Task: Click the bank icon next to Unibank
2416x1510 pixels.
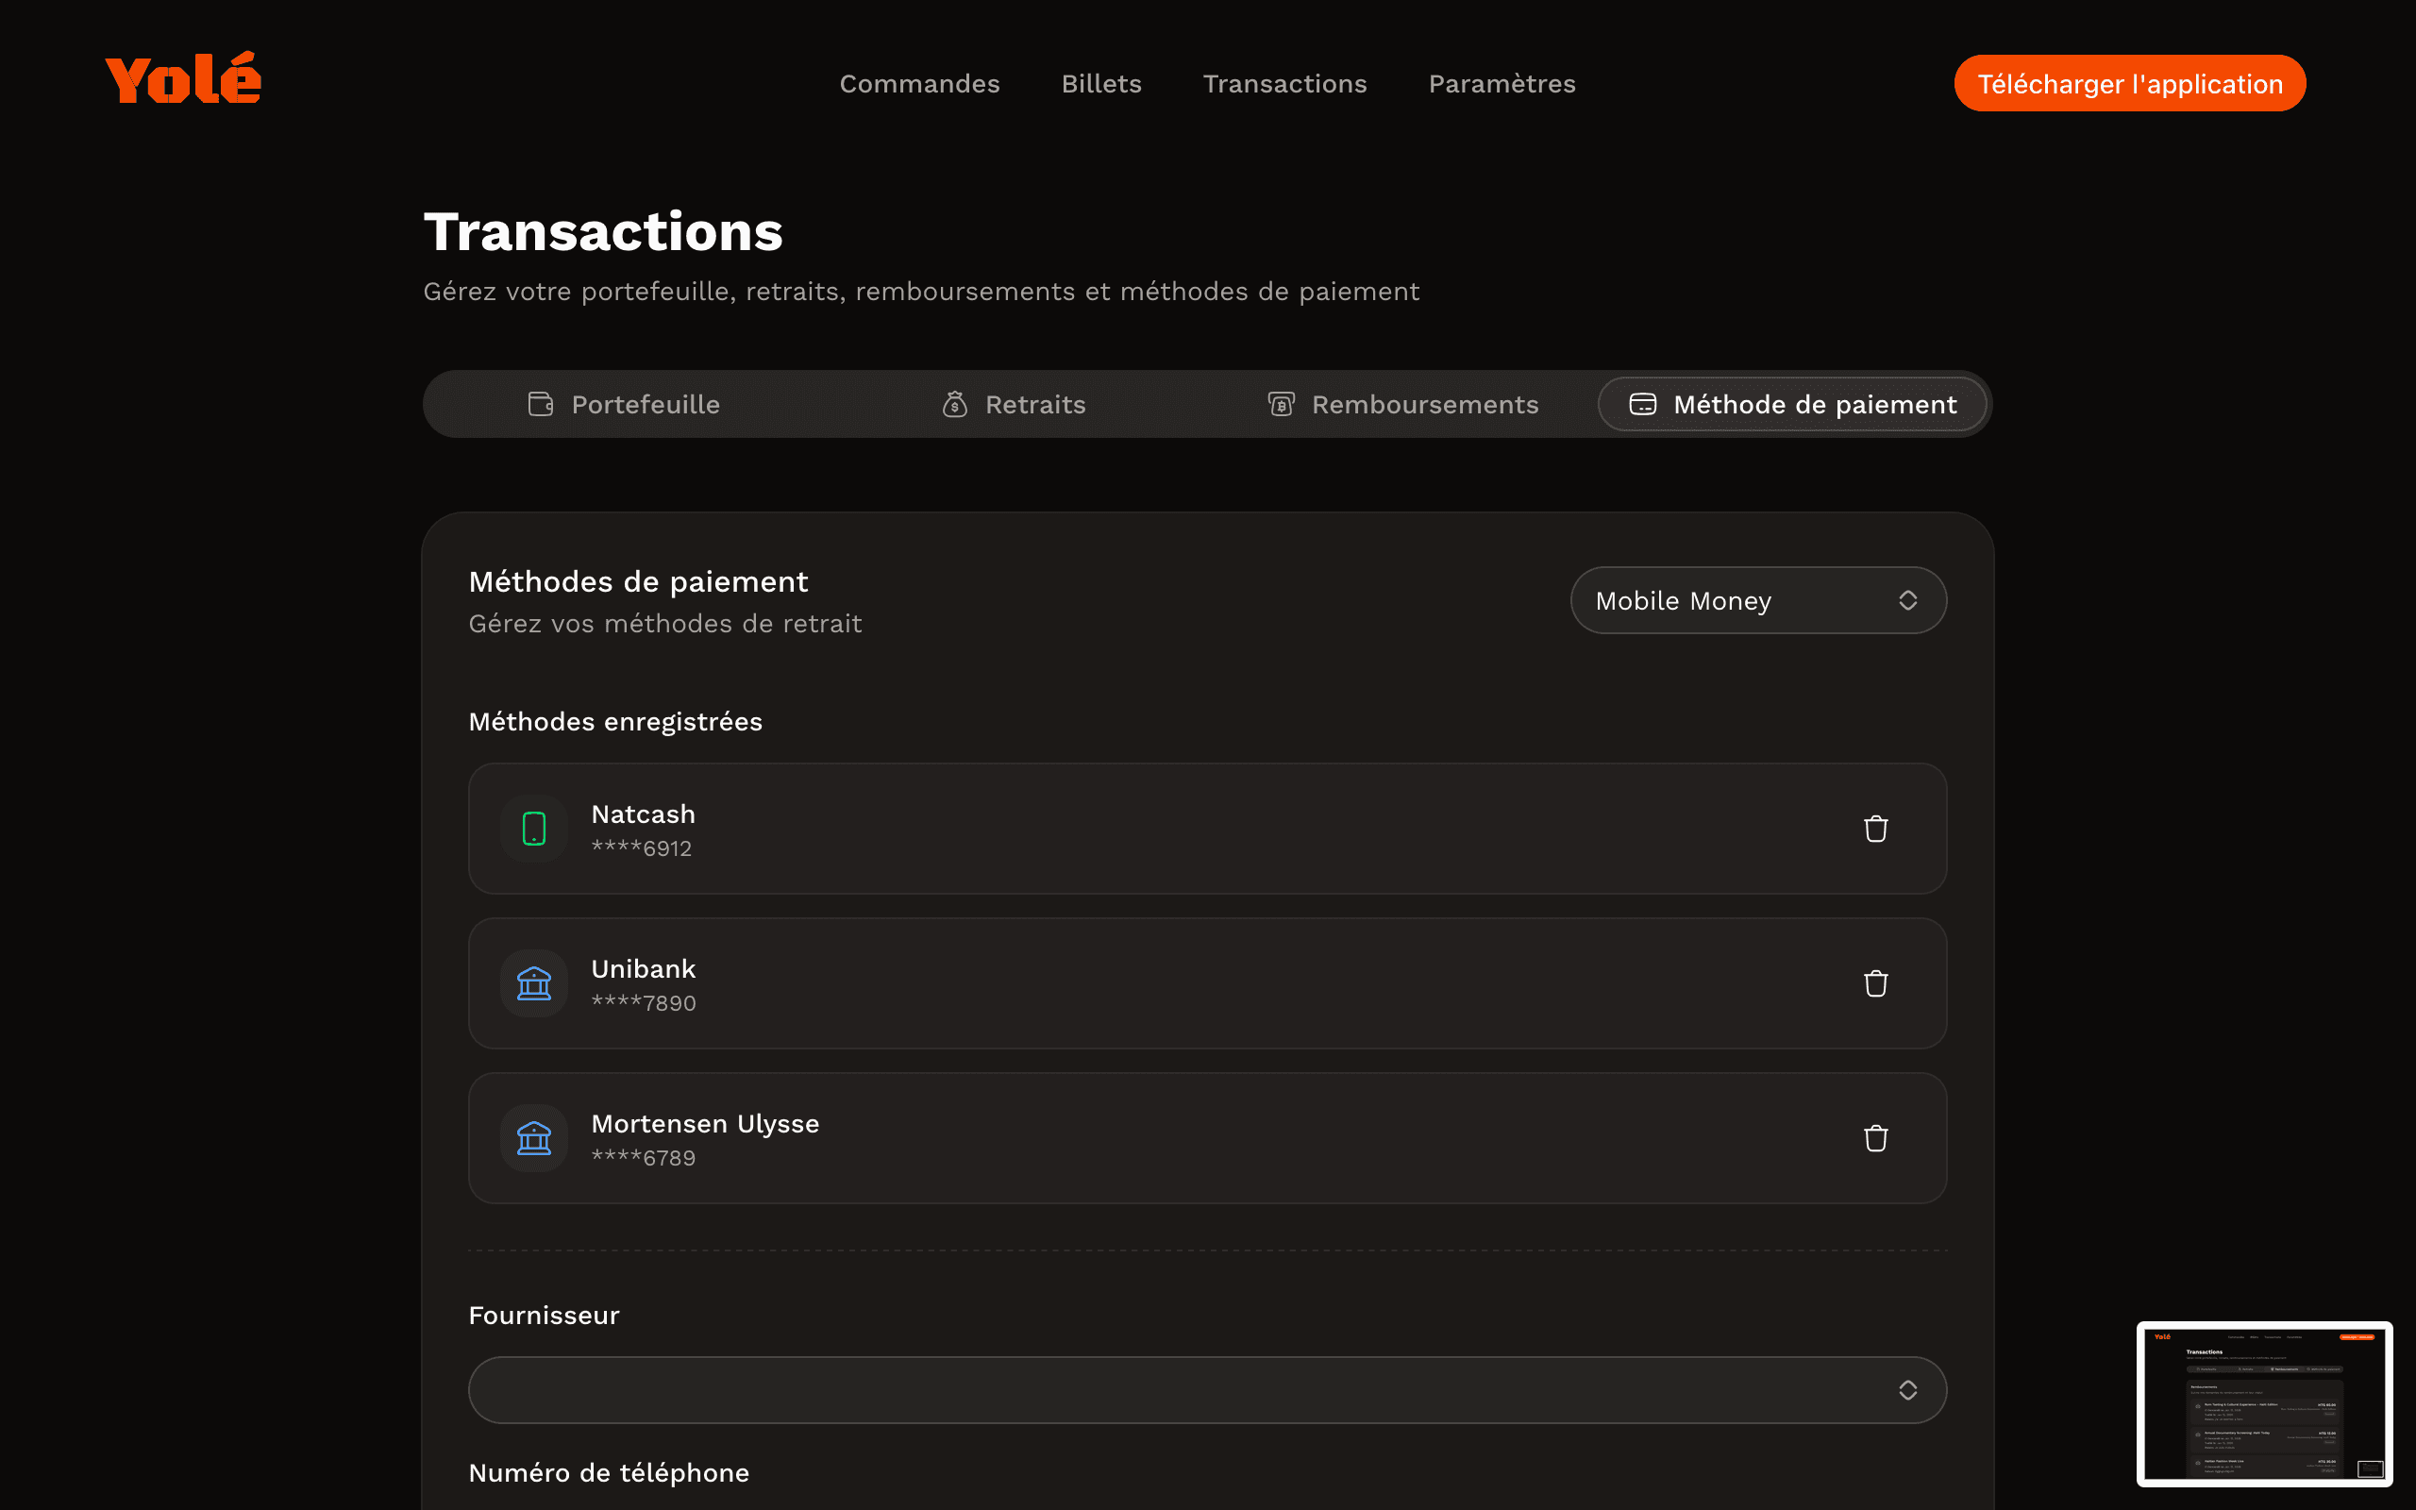Action: (534, 983)
